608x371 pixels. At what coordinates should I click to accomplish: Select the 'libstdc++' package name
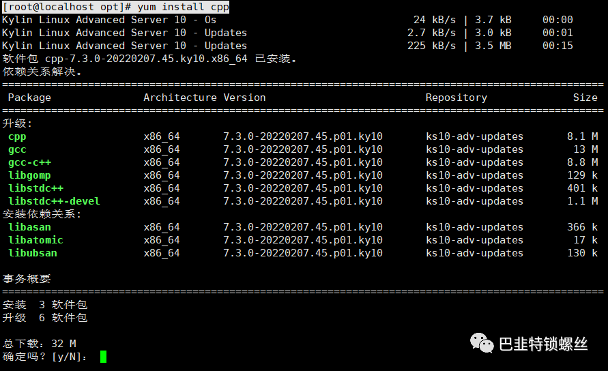pos(35,188)
